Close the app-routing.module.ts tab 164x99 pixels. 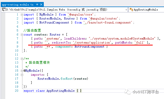41,5
